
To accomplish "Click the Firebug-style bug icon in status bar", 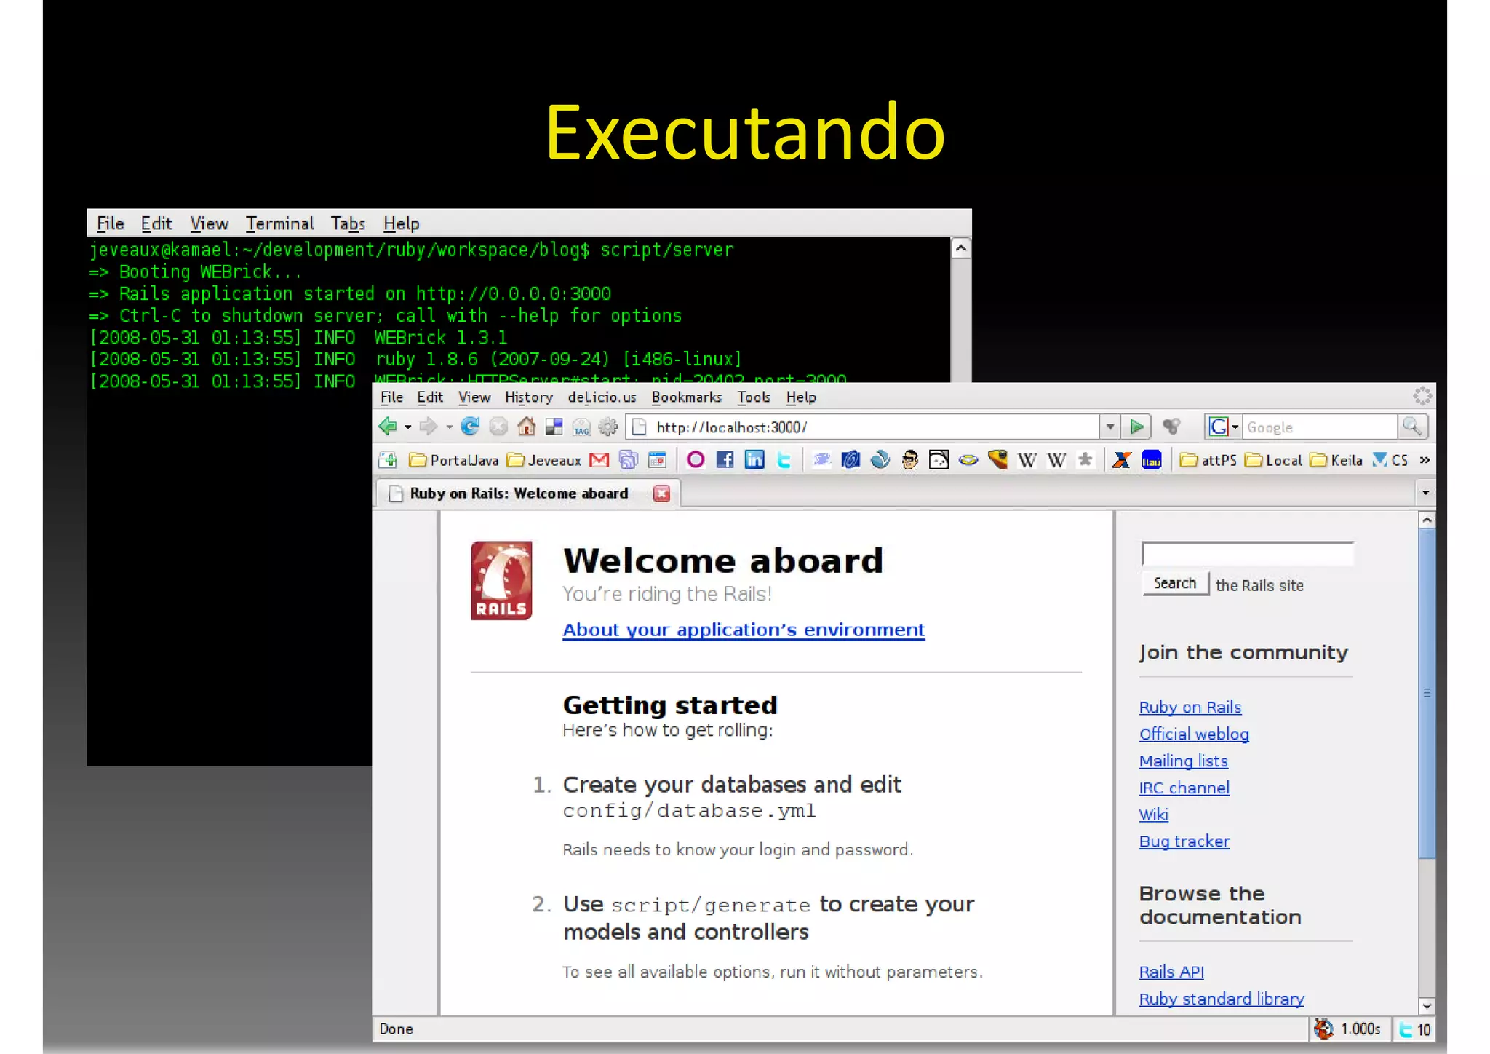I will click(1323, 1029).
